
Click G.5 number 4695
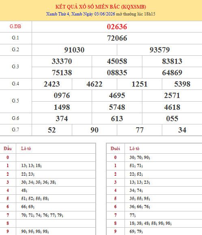coord(117,96)
